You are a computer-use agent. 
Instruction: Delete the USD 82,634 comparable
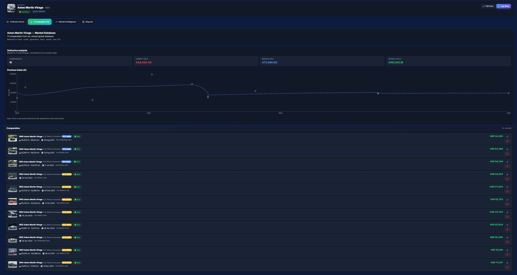(x=507, y=230)
